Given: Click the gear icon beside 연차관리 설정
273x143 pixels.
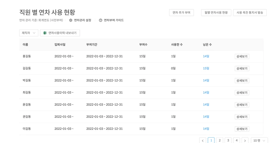Looking at the screenshot, I should point(70,20).
